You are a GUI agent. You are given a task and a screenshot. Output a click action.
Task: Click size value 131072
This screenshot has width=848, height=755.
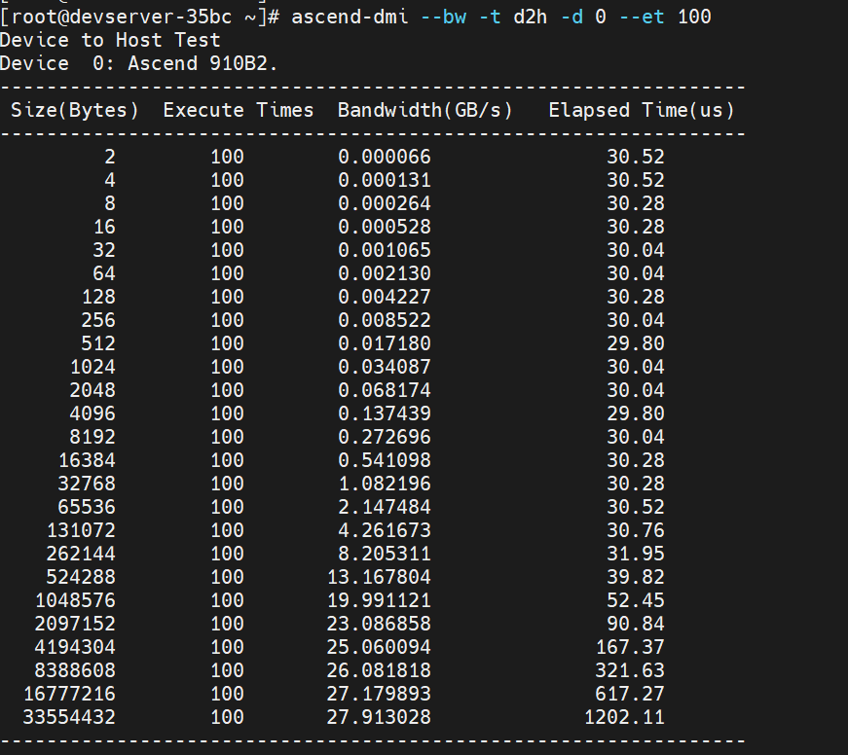(81, 530)
